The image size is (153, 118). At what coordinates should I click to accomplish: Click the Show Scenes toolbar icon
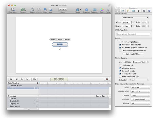coord(13,9)
